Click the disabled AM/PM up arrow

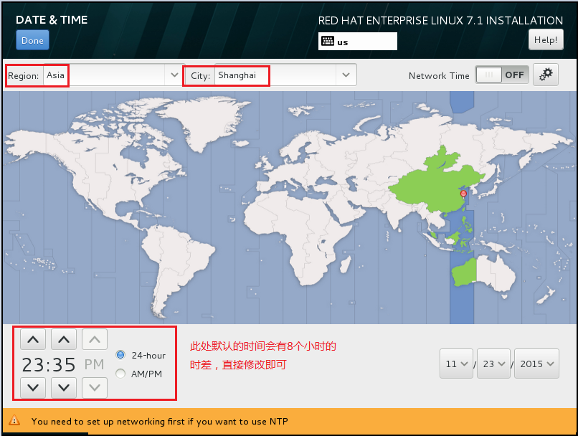(95, 339)
